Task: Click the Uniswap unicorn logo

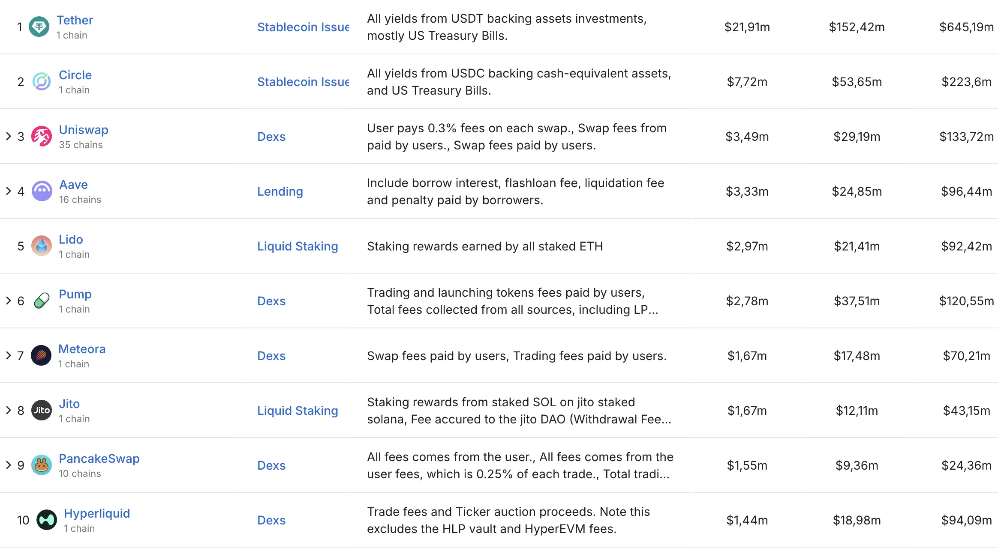Action: point(42,137)
